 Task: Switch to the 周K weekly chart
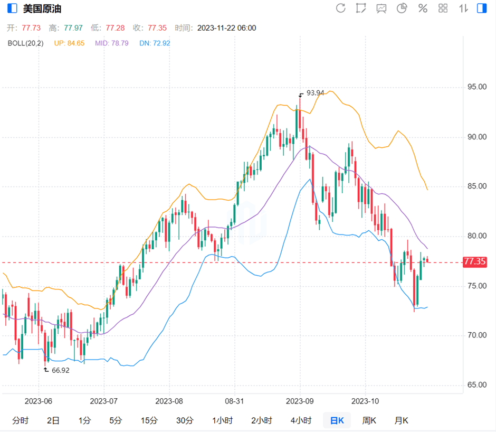[x=369, y=420]
